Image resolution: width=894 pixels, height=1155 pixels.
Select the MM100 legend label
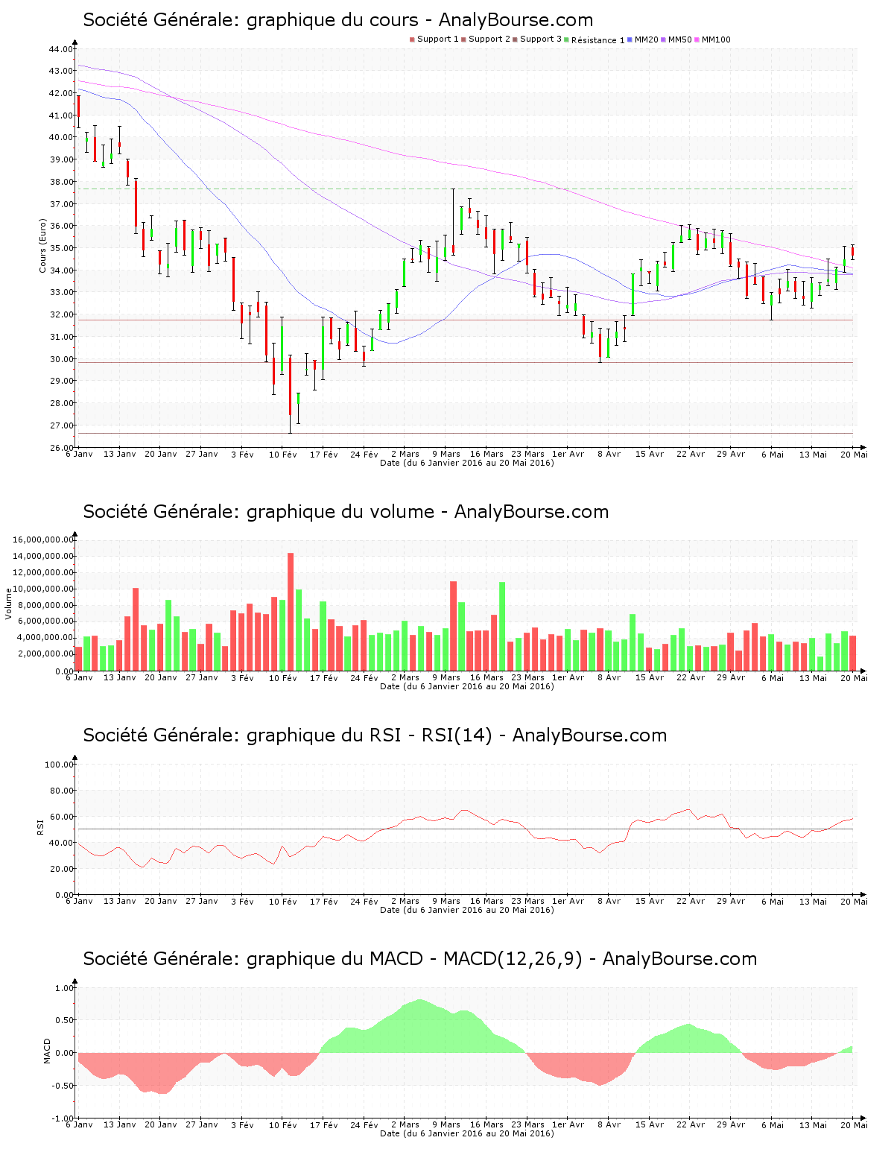[716, 39]
